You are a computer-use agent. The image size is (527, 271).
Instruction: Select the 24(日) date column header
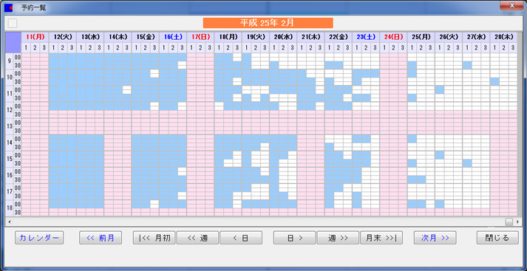(x=393, y=37)
